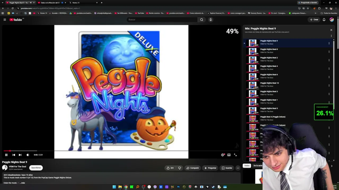Open options for Peggle Nights Beat 9
Screen dimensions: 339x190
329,43
